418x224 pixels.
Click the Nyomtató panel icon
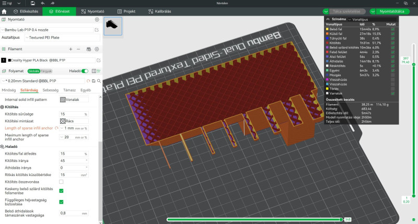click(4, 19)
